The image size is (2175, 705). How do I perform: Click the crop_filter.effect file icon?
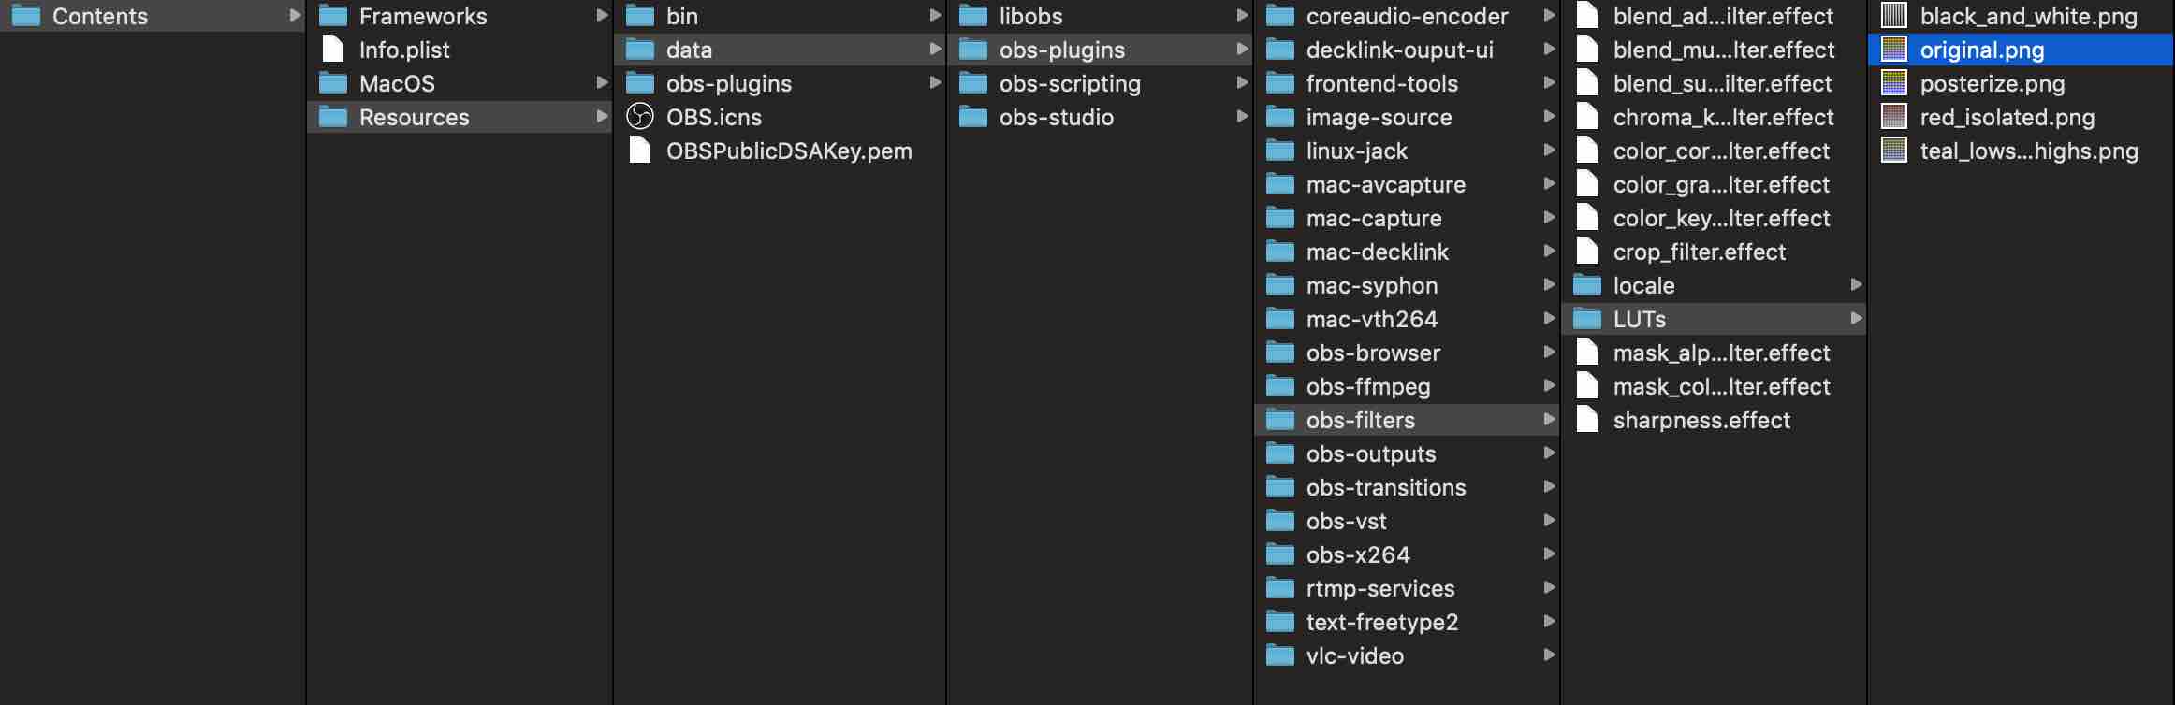pos(1587,252)
